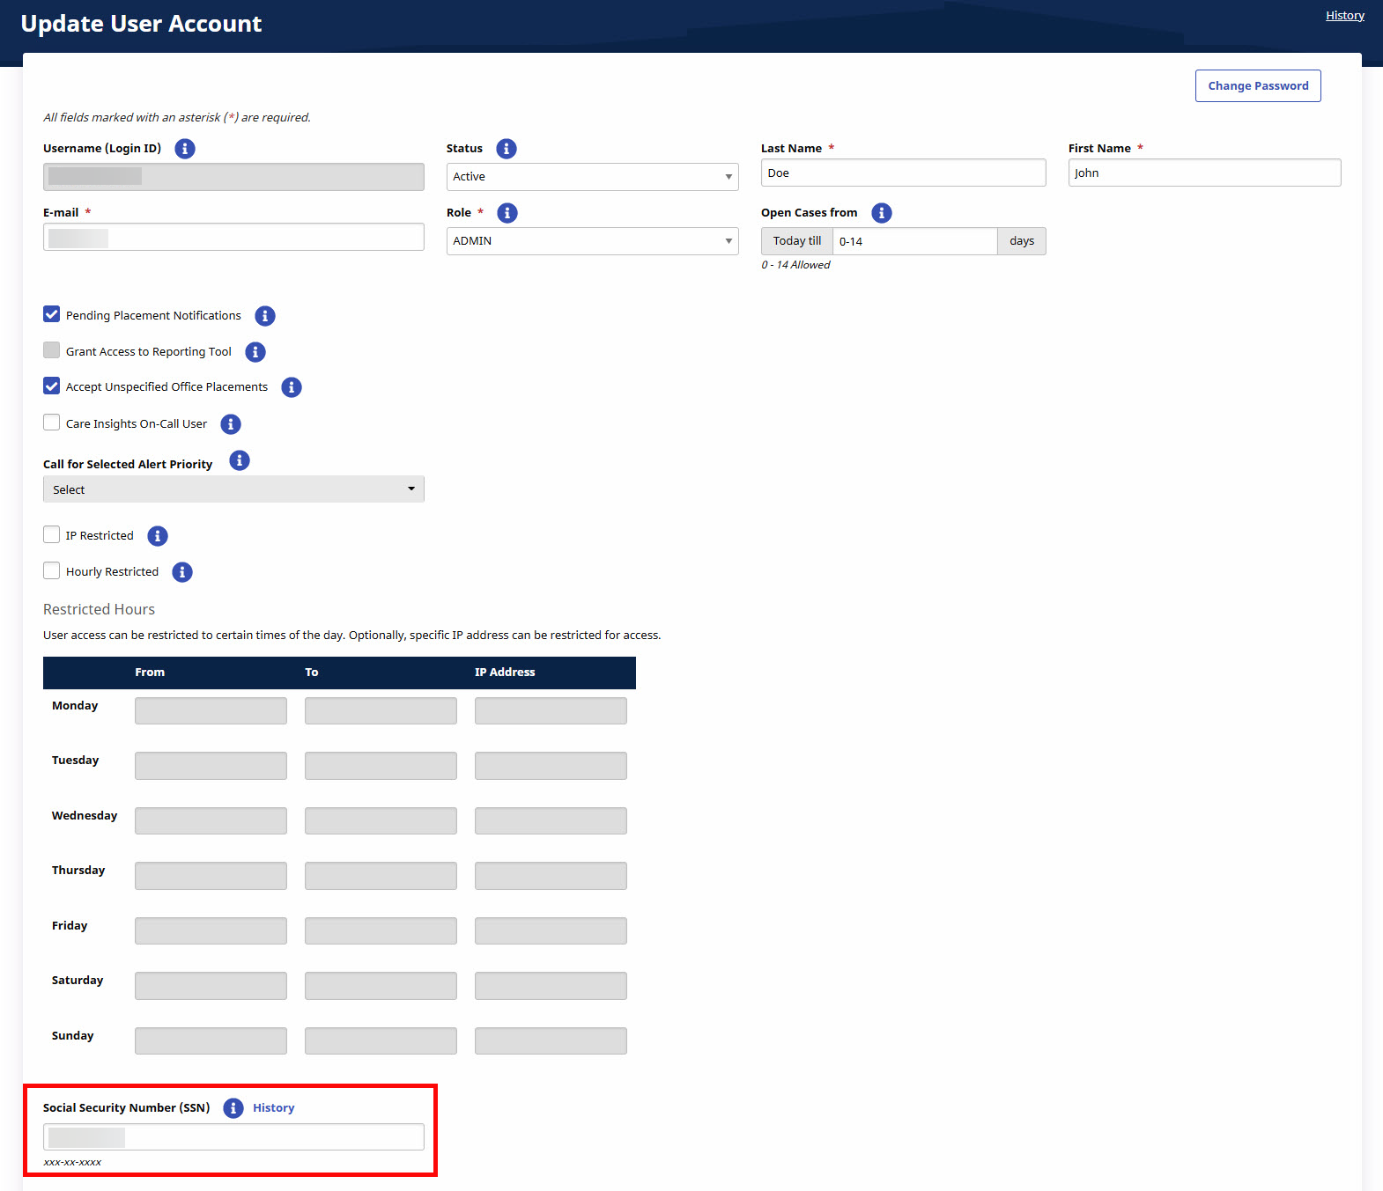
Task: Click the Open Cases days input field
Action: click(914, 241)
